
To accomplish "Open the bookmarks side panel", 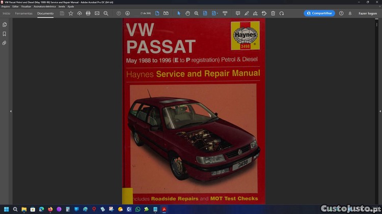I will tap(5, 34).
